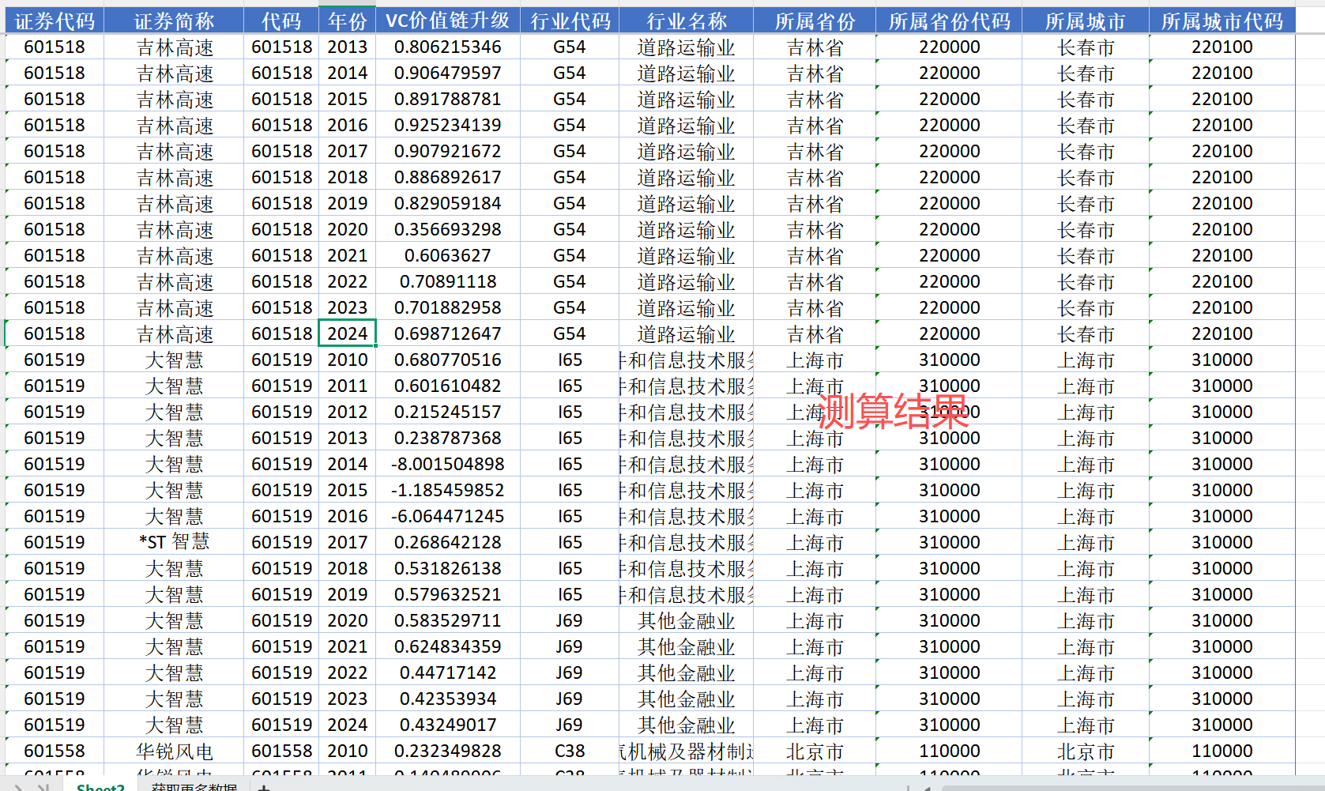Click city code 220100 in 吉林高速 2017 row
1325x791 pixels.
pos(1222,152)
